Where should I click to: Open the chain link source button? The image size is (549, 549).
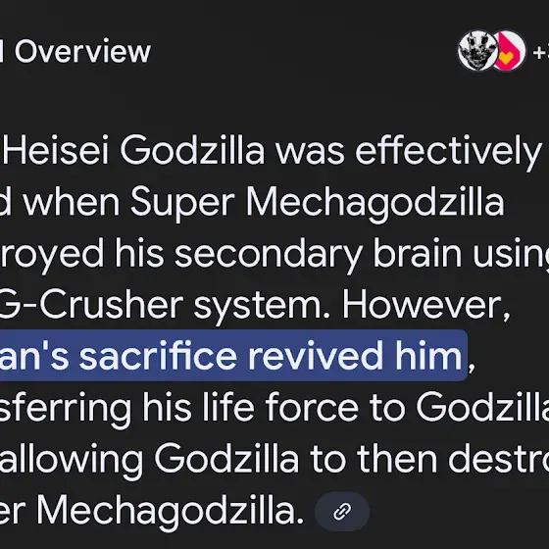pos(342,512)
